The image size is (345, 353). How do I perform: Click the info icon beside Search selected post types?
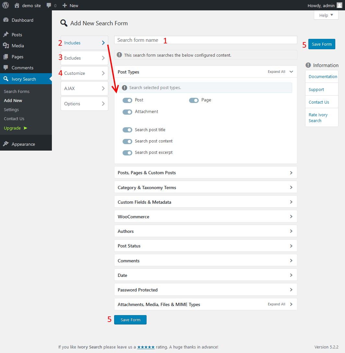pos(125,88)
